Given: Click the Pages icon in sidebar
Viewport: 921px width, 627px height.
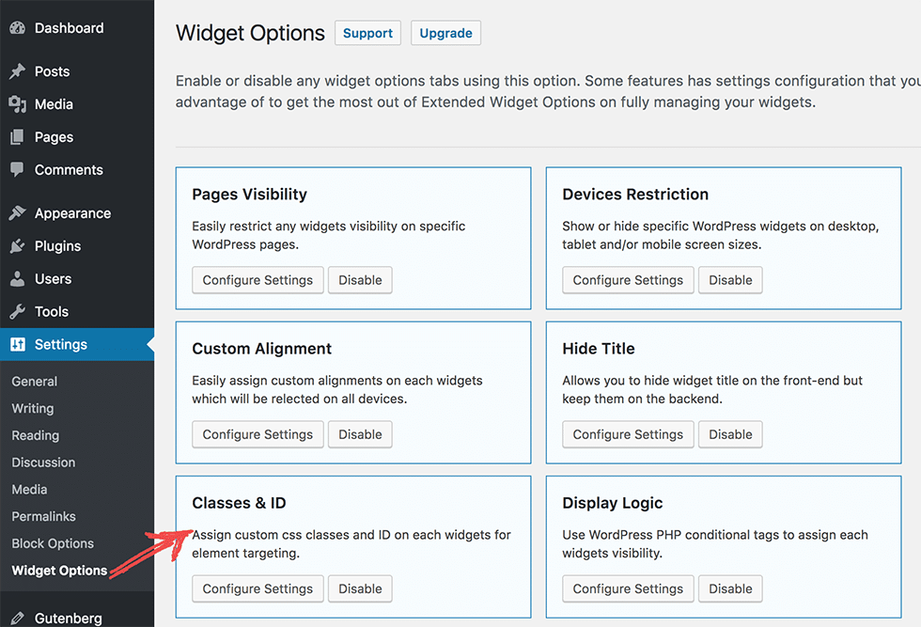Looking at the screenshot, I should click(19, 136).
